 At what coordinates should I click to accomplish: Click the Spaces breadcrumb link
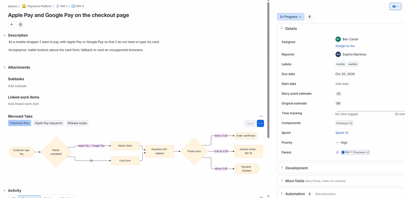coord(13,6)
